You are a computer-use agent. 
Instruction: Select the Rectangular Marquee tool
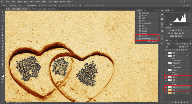click(2, 15)
